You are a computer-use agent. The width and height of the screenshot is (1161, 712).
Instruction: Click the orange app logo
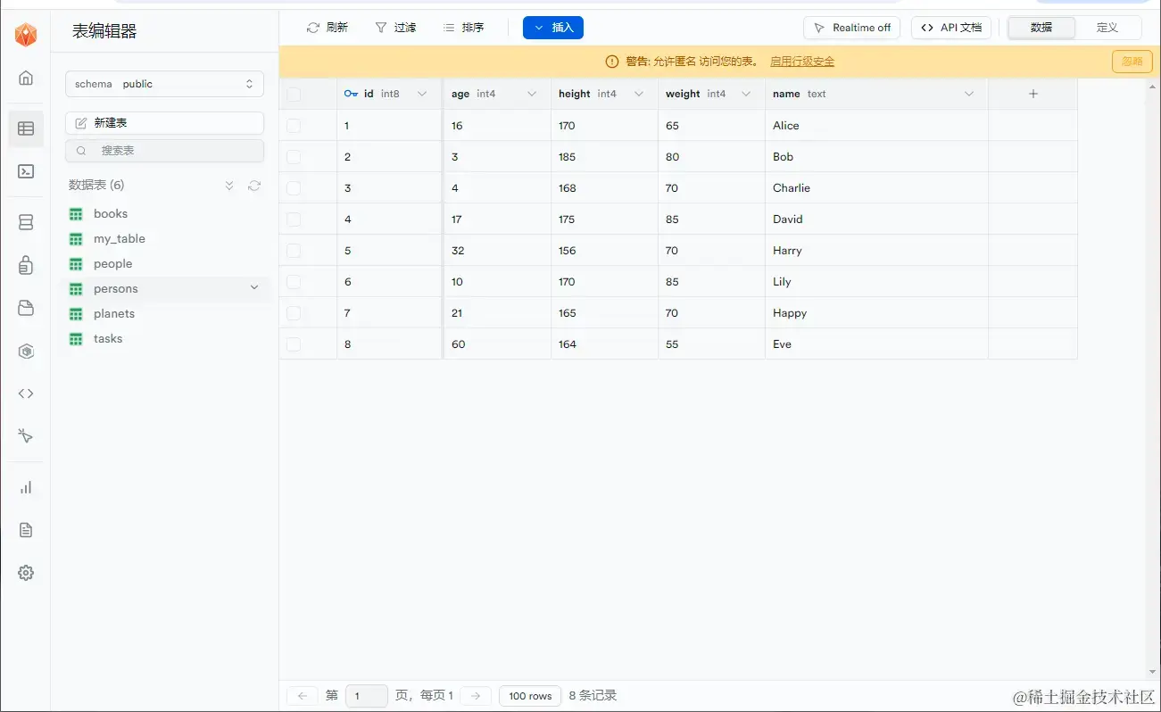coord(26,35)
